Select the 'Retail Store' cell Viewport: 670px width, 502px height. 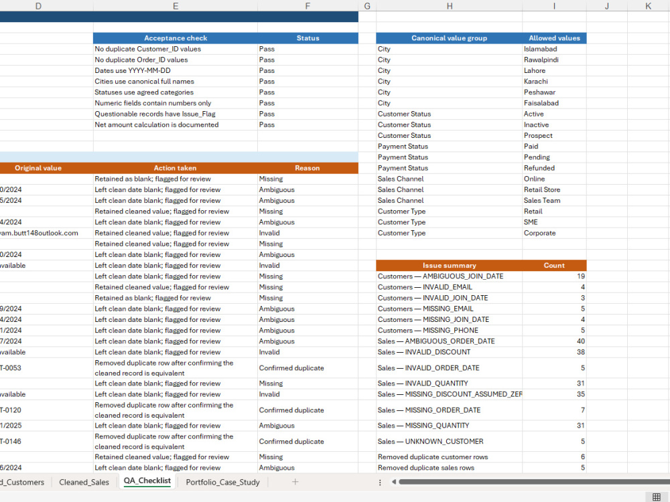pyautogui.click(x=554, y=189)
